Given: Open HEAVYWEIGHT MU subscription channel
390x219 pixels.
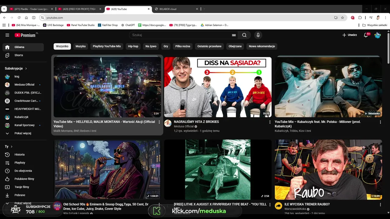Looking at the screenshot, I should 23,109.
